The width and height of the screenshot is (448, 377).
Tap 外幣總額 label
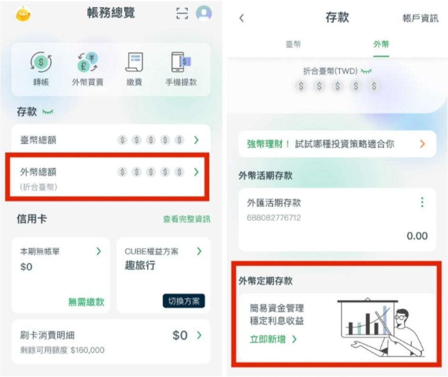38,172
